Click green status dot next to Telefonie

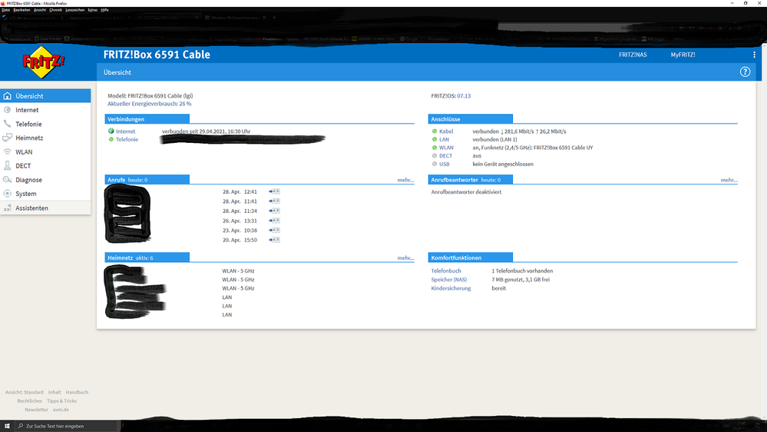(x=111, y=140)
